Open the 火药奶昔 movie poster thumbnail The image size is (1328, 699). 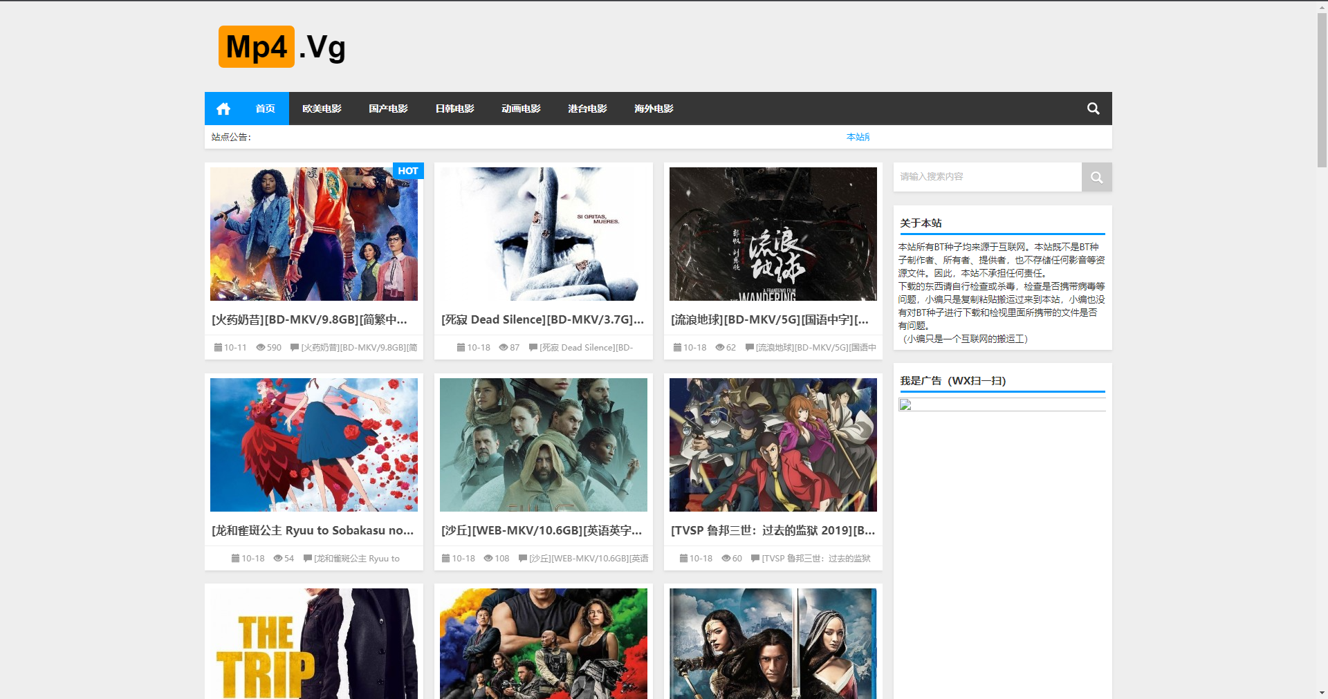pyautogui.click(x=314, y=234)
